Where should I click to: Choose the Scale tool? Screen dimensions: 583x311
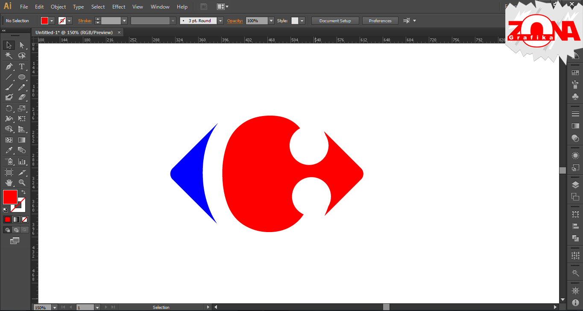22,108
